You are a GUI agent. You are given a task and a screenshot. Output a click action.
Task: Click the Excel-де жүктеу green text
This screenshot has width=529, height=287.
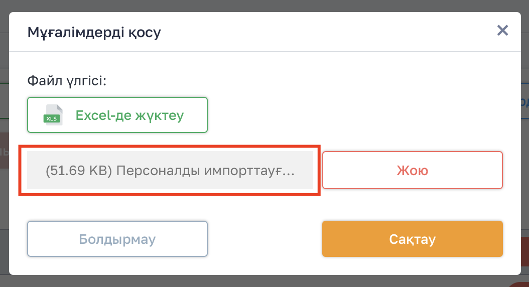(x=129, y=115)
